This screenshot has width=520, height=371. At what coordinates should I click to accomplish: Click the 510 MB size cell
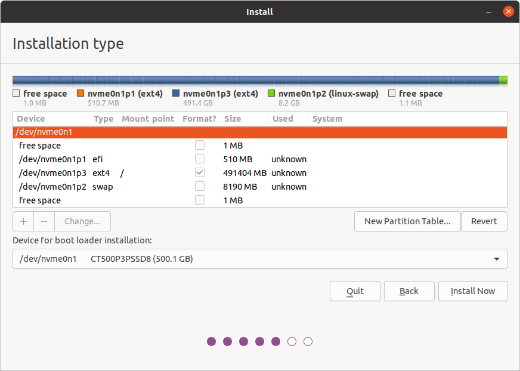coord(237,159)
